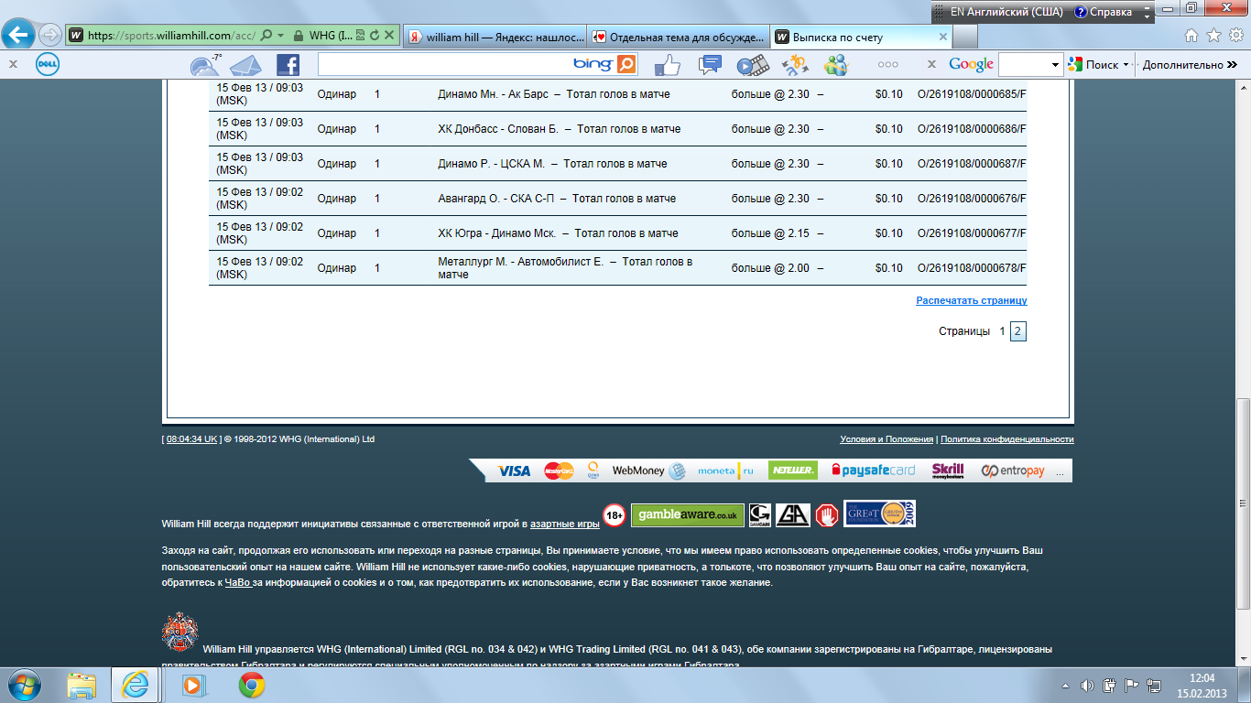1251x703 pixels.
Task: Click the thumbs-up like icon
Action: pyautogui.click(x=667, y=65)
